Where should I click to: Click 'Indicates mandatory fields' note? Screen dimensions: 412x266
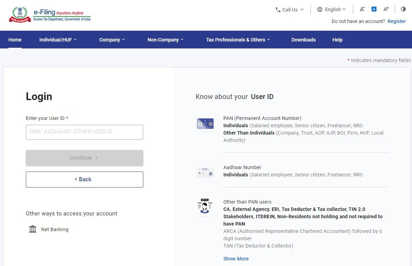(x=379, y=60)
